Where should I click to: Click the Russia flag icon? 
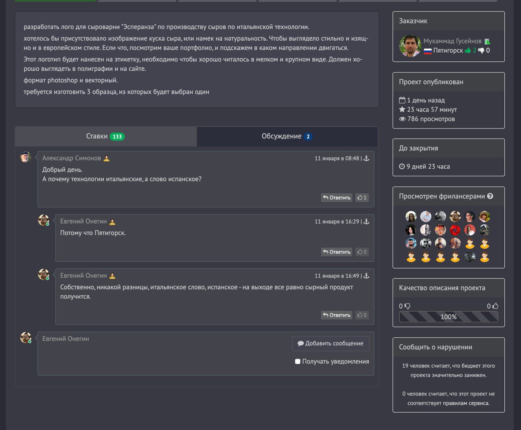click(x=427, y=51)
